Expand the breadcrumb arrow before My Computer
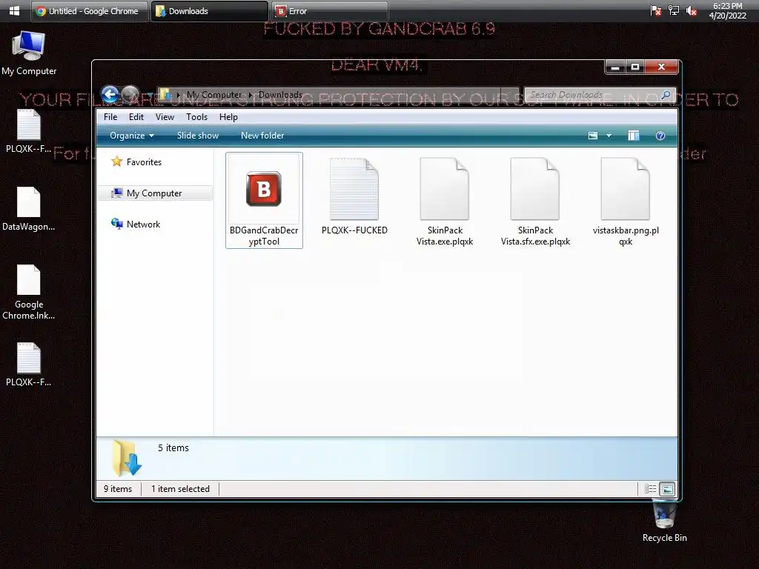The width and height of the screenshot is (759, 569). 179,95
